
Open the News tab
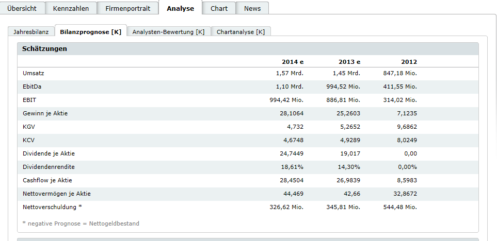252,8
